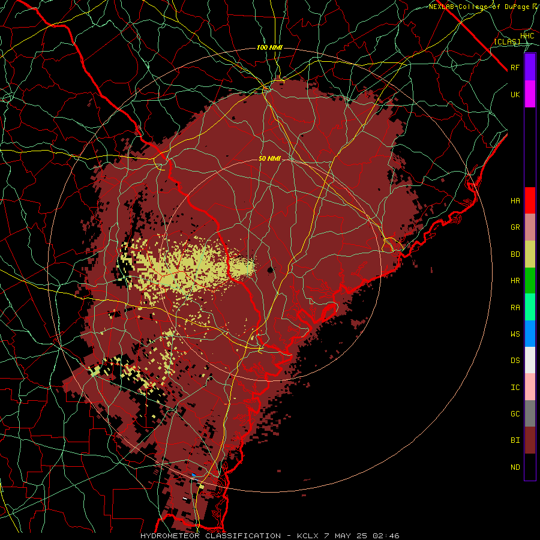The width and height of the screenshot is (540, 540).
Task: Click the UK legend label
Action: pyautogui.click(x=515, y=94)
